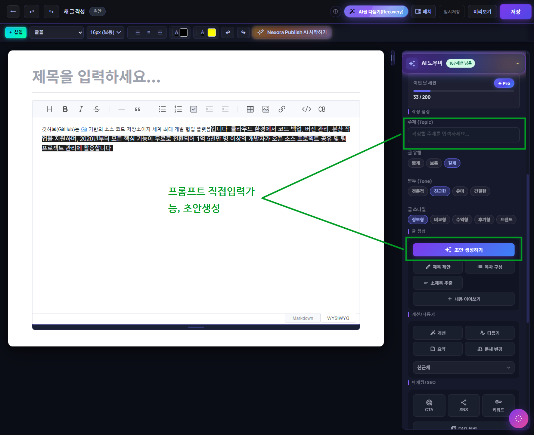Apply Italic formatting in editor toolbar
534x435 pixels.
click(81, 109)
